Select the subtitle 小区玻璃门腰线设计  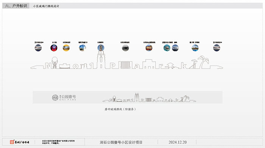coord(46,6)
